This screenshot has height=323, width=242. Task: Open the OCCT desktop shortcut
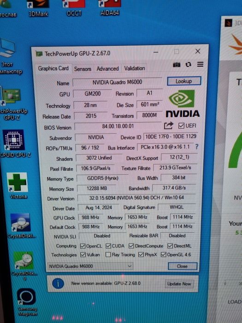click(x=74, y=8)
